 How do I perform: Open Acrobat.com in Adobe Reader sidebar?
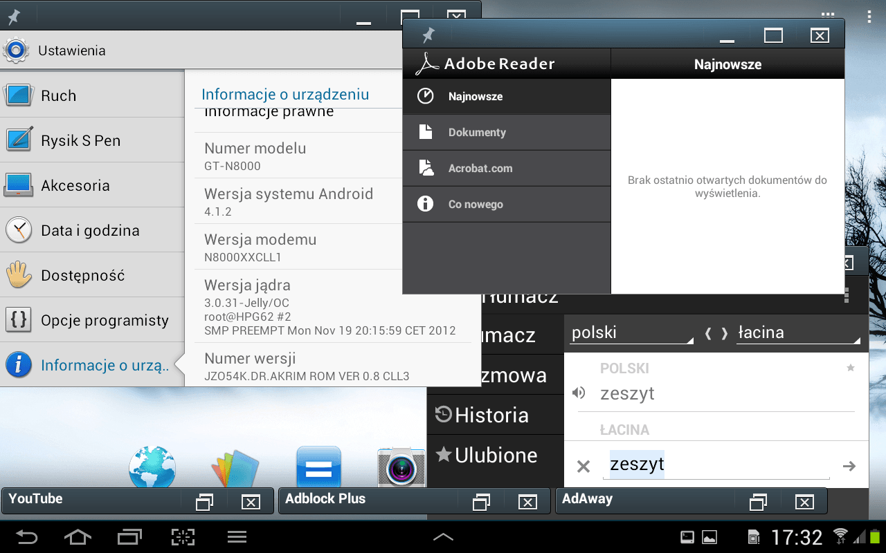coord(507,169)
